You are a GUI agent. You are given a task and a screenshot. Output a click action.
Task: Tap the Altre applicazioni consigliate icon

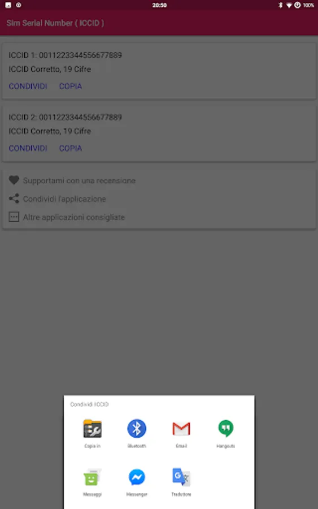point(14,217)
